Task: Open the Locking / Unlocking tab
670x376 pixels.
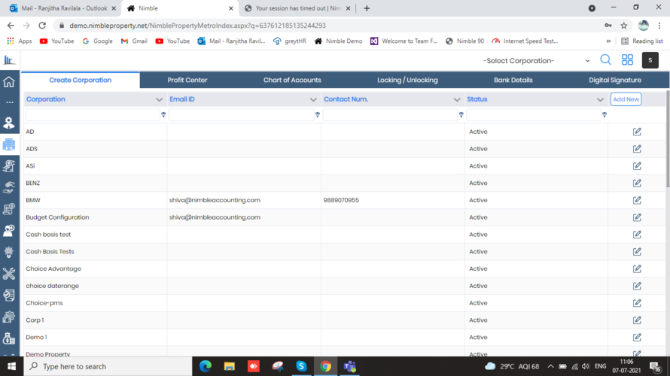Action: click(407, 80)
